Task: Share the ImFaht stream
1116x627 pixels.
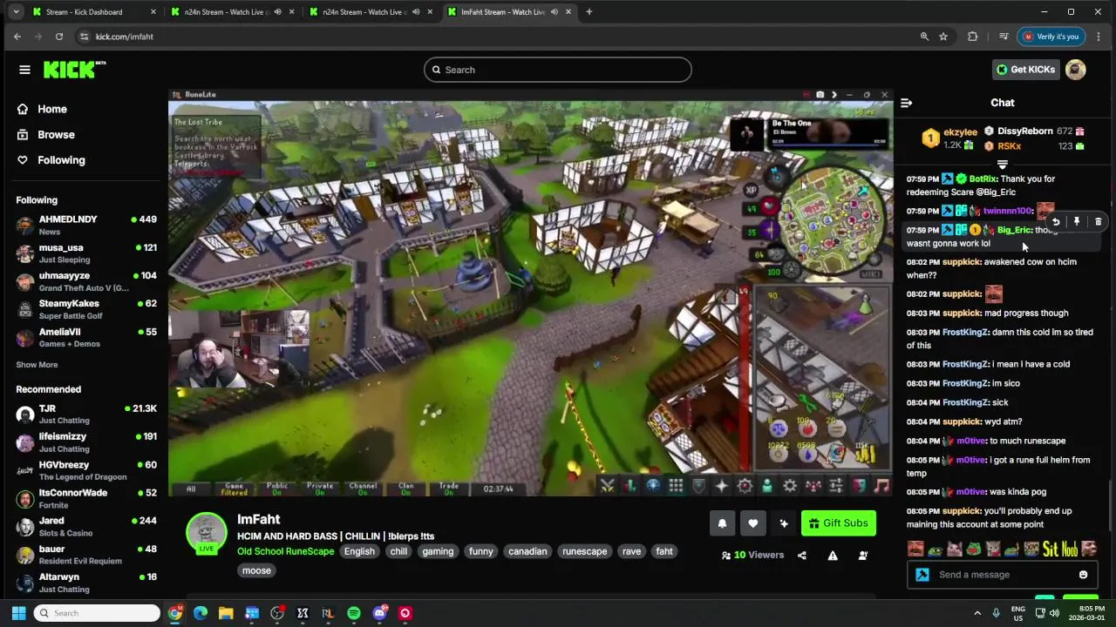Action: tap(802, 556)
